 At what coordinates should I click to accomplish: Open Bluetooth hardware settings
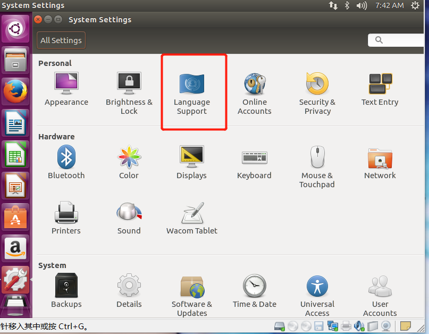[66, 162]
